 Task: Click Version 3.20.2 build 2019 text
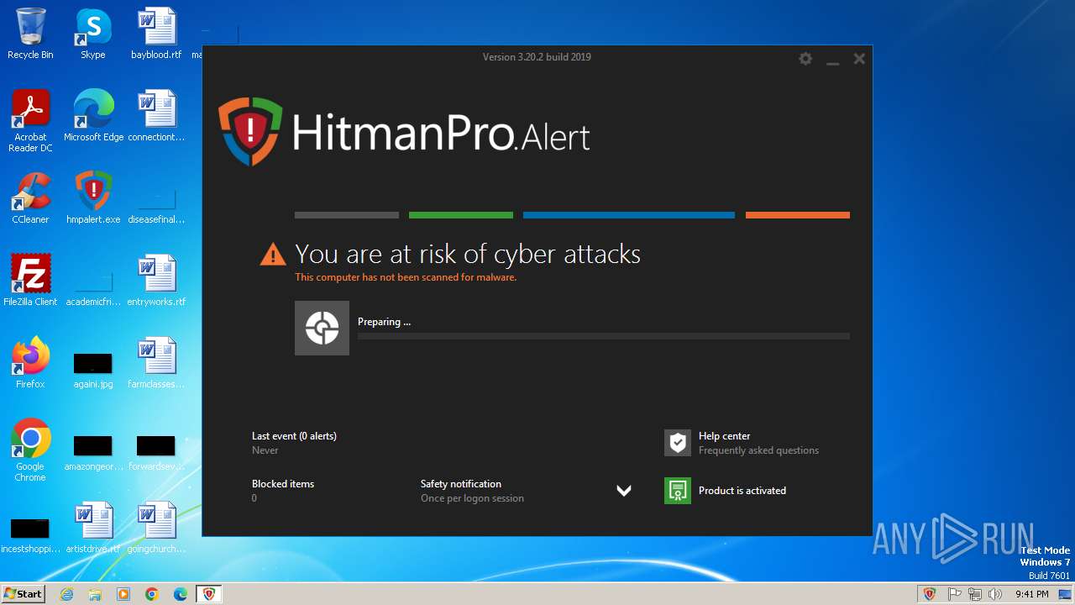[537, 57]
